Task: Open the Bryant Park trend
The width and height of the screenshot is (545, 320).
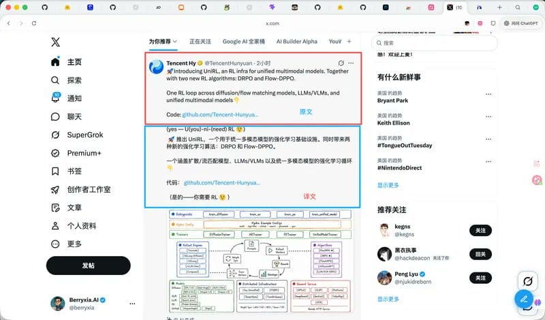Action: pos(393,100)
